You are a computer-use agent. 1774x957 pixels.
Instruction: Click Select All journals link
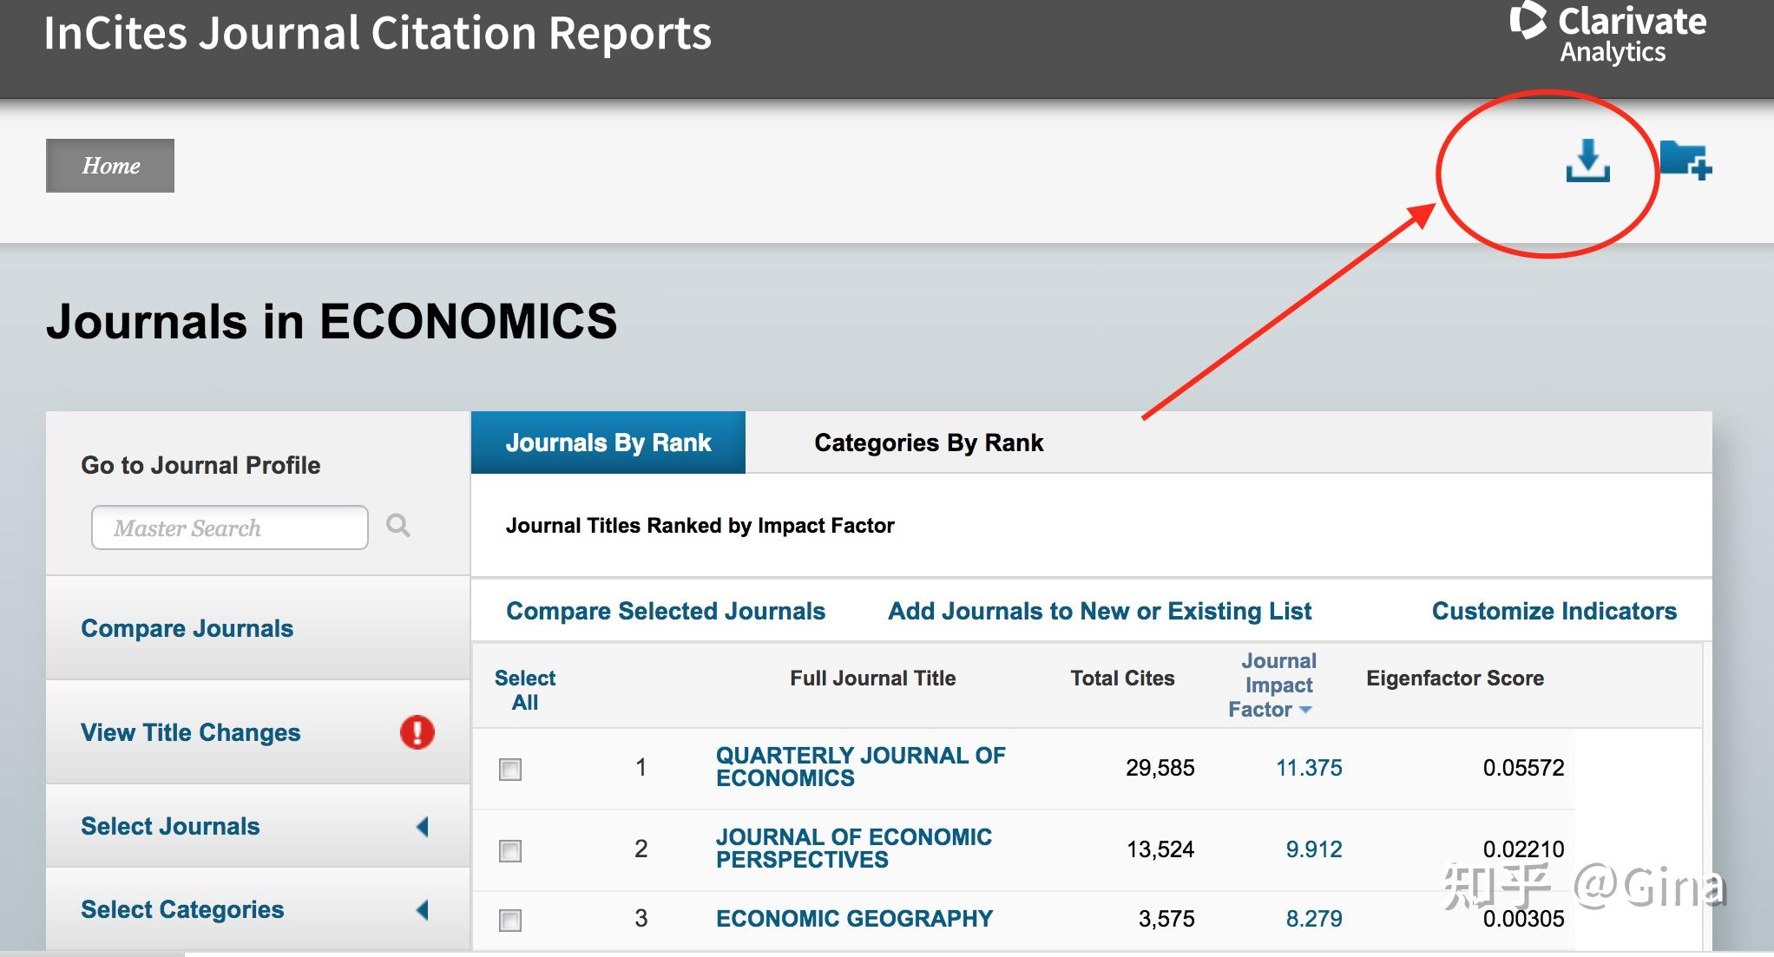coord(524,690)
